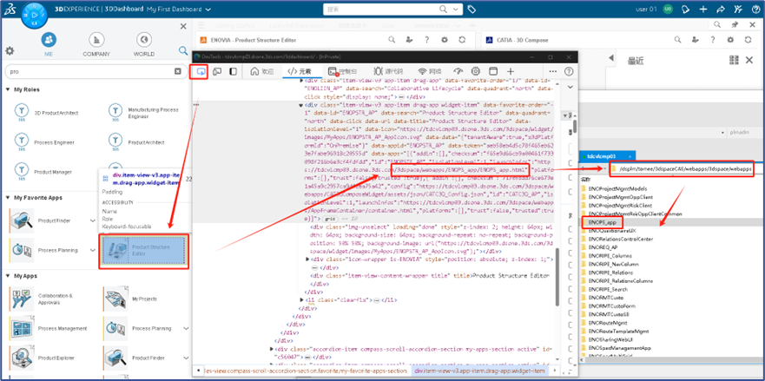The image size is (765, 381).
Task: Open My Projects app
Action: point(131,299)
